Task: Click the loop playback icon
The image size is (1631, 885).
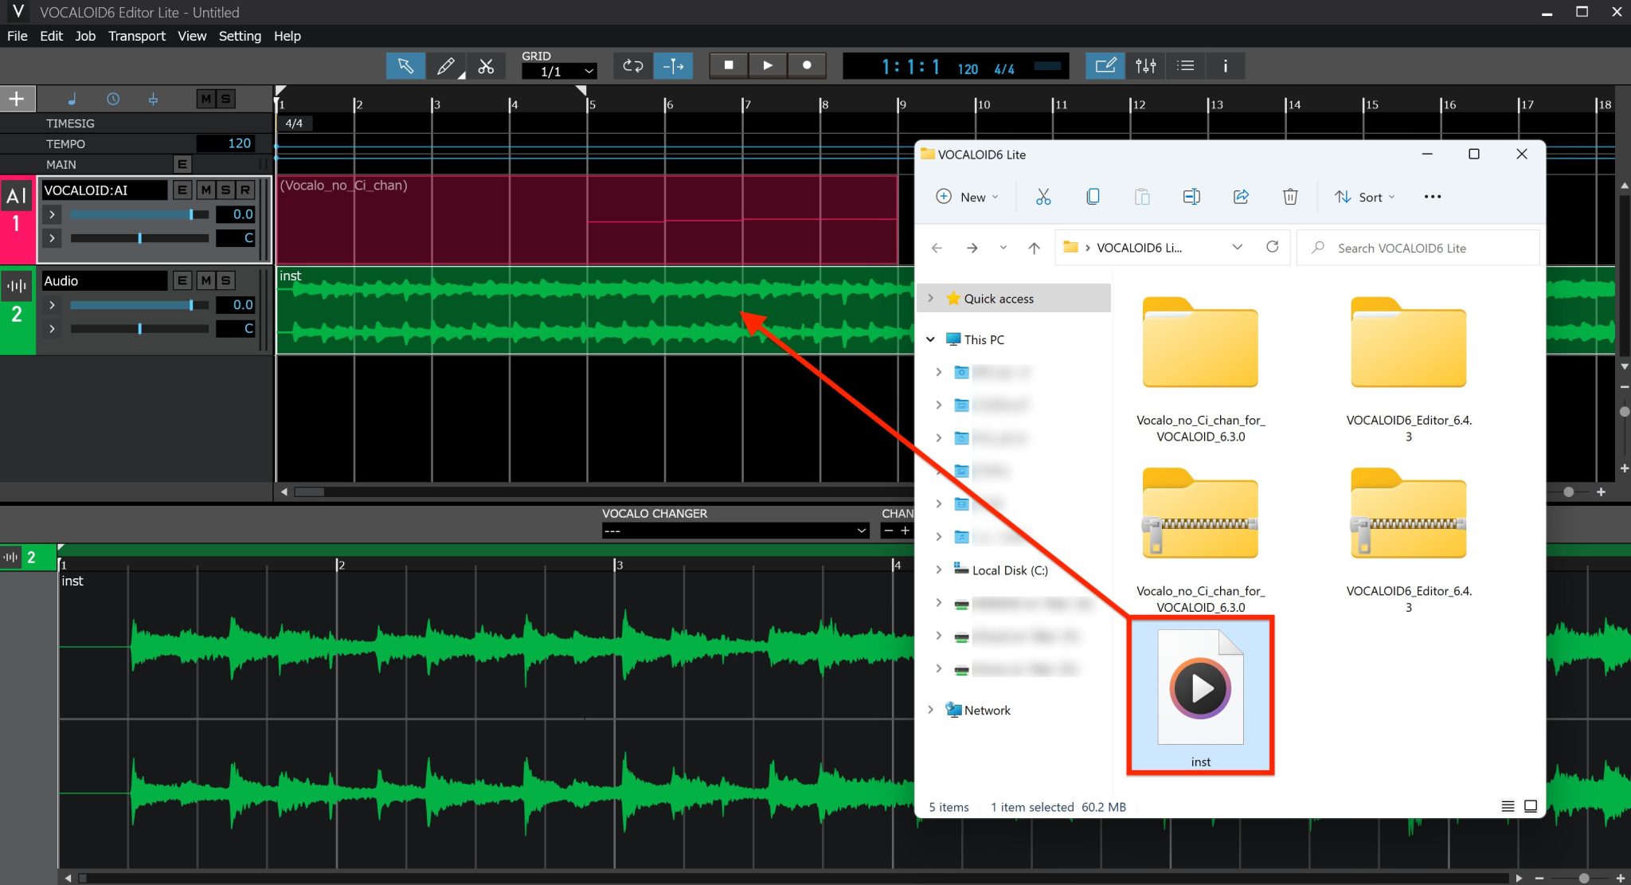Action: [x=632, y=65]
